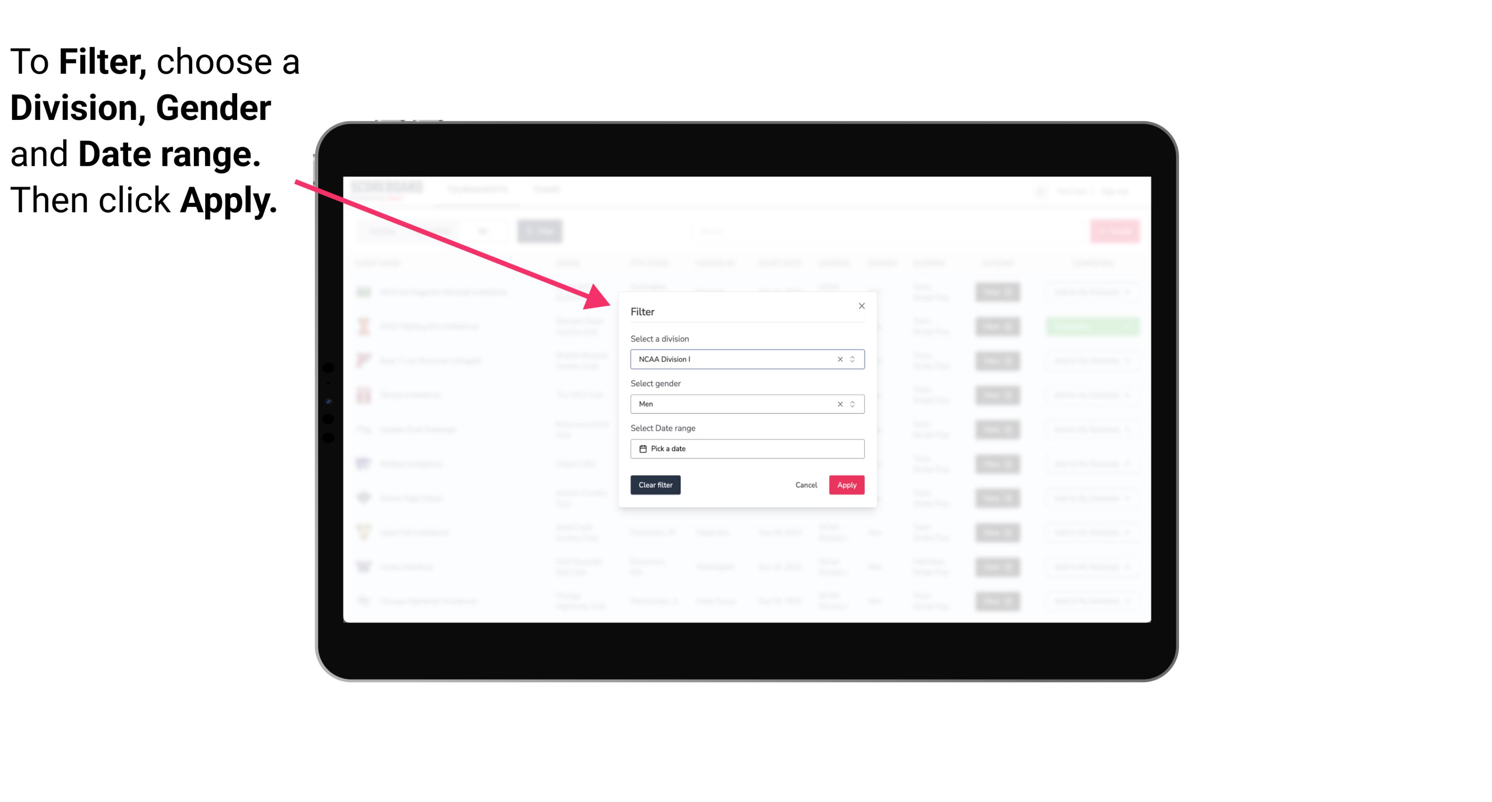Click the clear/X icon on Men gender
The width and height of the screenshot is (1492, 802).
tap(838, 404)
